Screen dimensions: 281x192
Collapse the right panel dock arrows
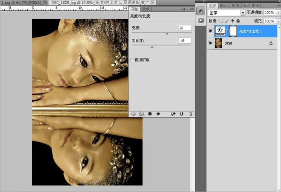[204, 1]
